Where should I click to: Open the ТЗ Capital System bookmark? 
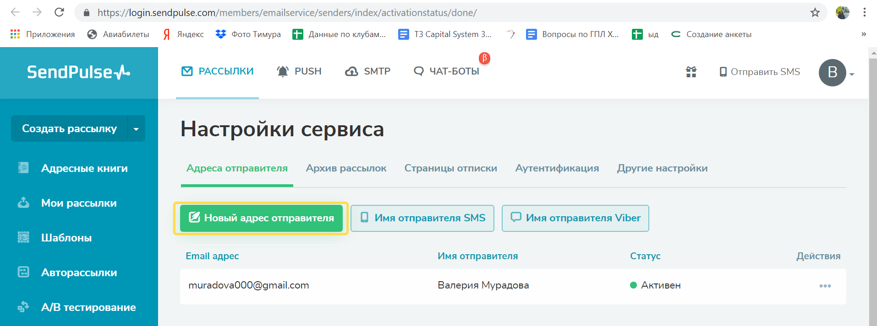[x=445, y=34]
